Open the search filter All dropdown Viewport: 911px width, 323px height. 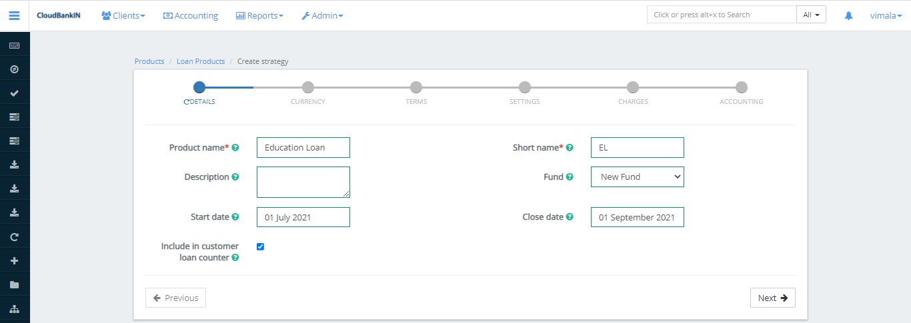pos(811,15)
